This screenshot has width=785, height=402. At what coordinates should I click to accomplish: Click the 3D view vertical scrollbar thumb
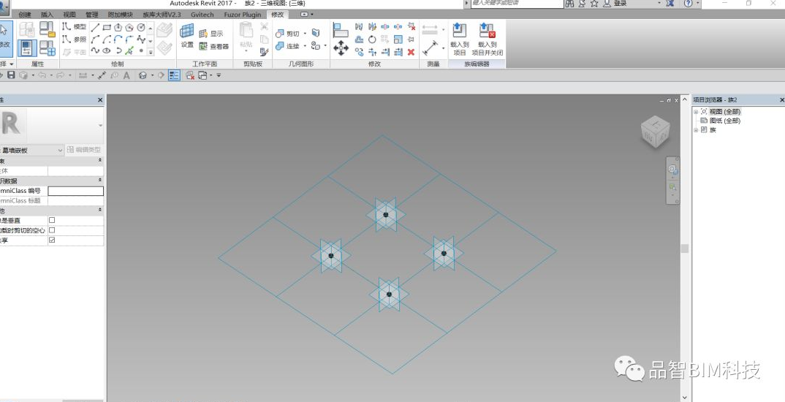tap(684, 249)
